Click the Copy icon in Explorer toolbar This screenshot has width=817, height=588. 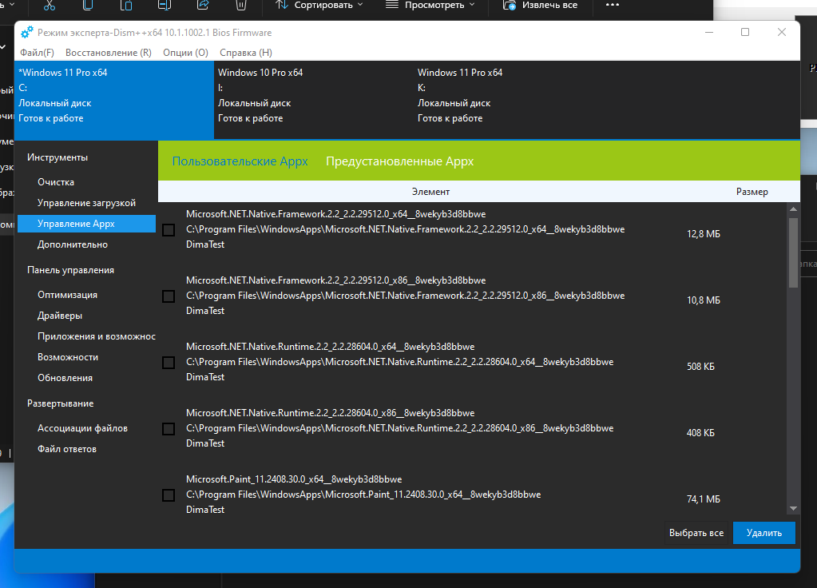pos(88,6)
